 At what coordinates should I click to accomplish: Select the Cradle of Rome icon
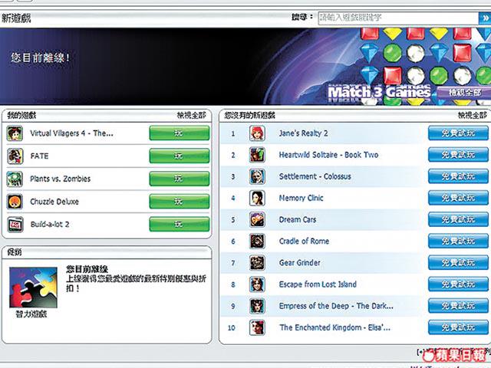click(257, 242)
